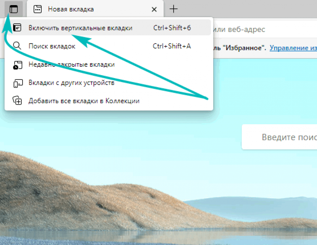Click the Ctrl+Shift+б shortcut label

click(x=172, y=28)
